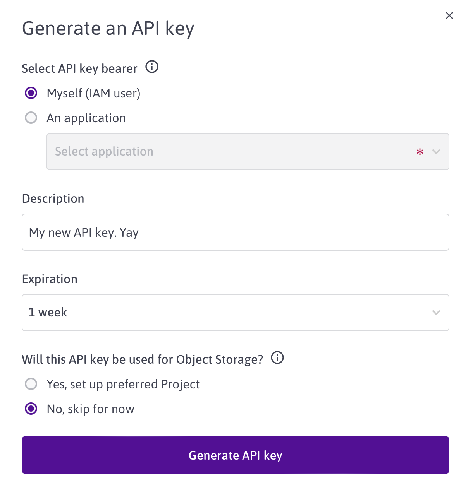This screenshot has height=496, width=468.
Task: Click the chevron on the Select application field
Action: click(436, 152)
